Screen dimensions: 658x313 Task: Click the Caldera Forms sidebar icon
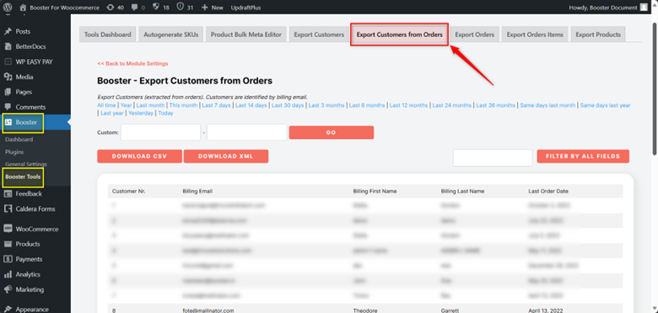(x=8, y=208)
